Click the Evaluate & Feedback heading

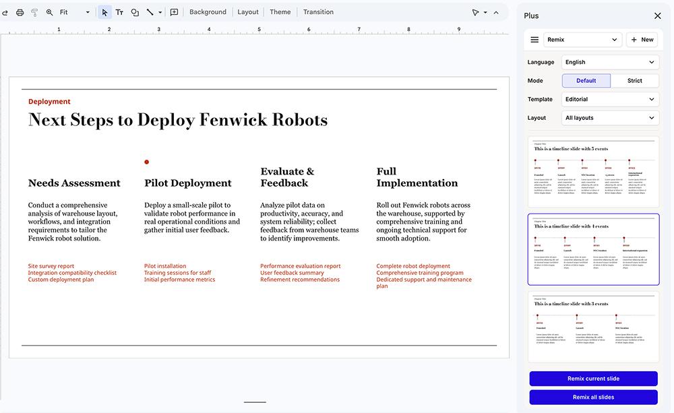(x=287, y=177)
